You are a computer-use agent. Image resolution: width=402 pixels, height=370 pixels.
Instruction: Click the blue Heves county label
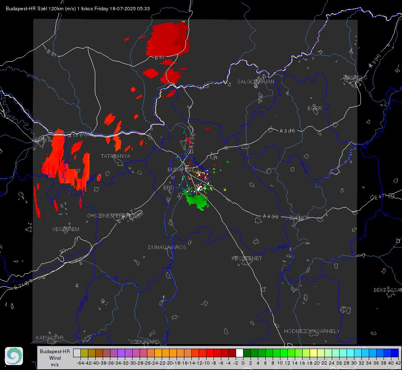coord(303,167)
